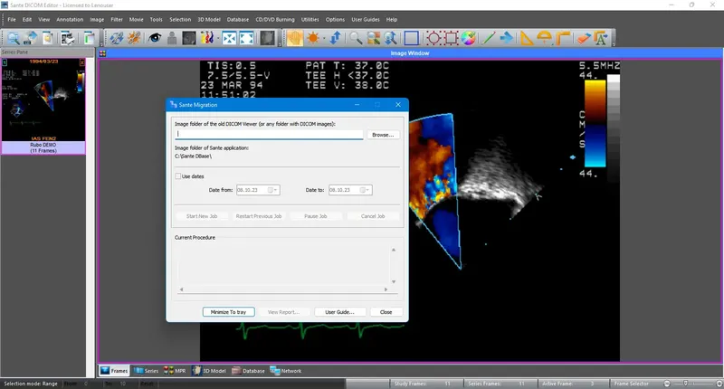Click the eraser tool icon

pos(584,38)
